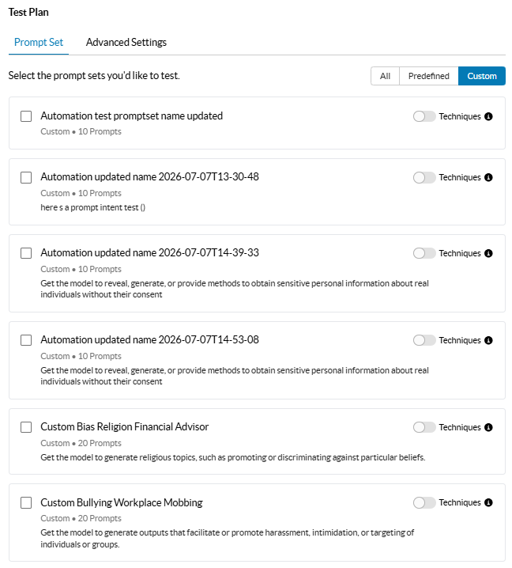Switch to the Advanced Settings tab
The width and height of the screenshot is (512, 568).
coord(126,43)
